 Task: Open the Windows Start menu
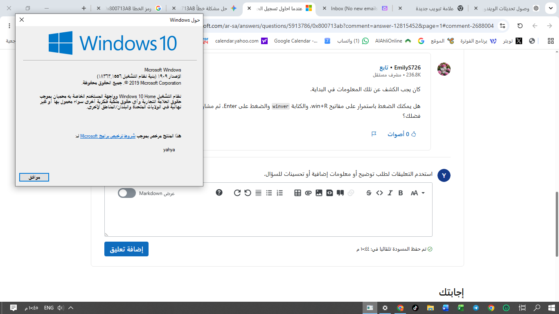pyautogui.click(x=551, y=308)
